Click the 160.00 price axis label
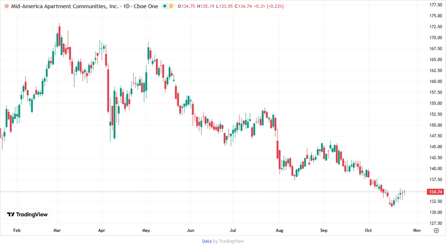Viewport: 446px width, 247px height. (436, 81)
